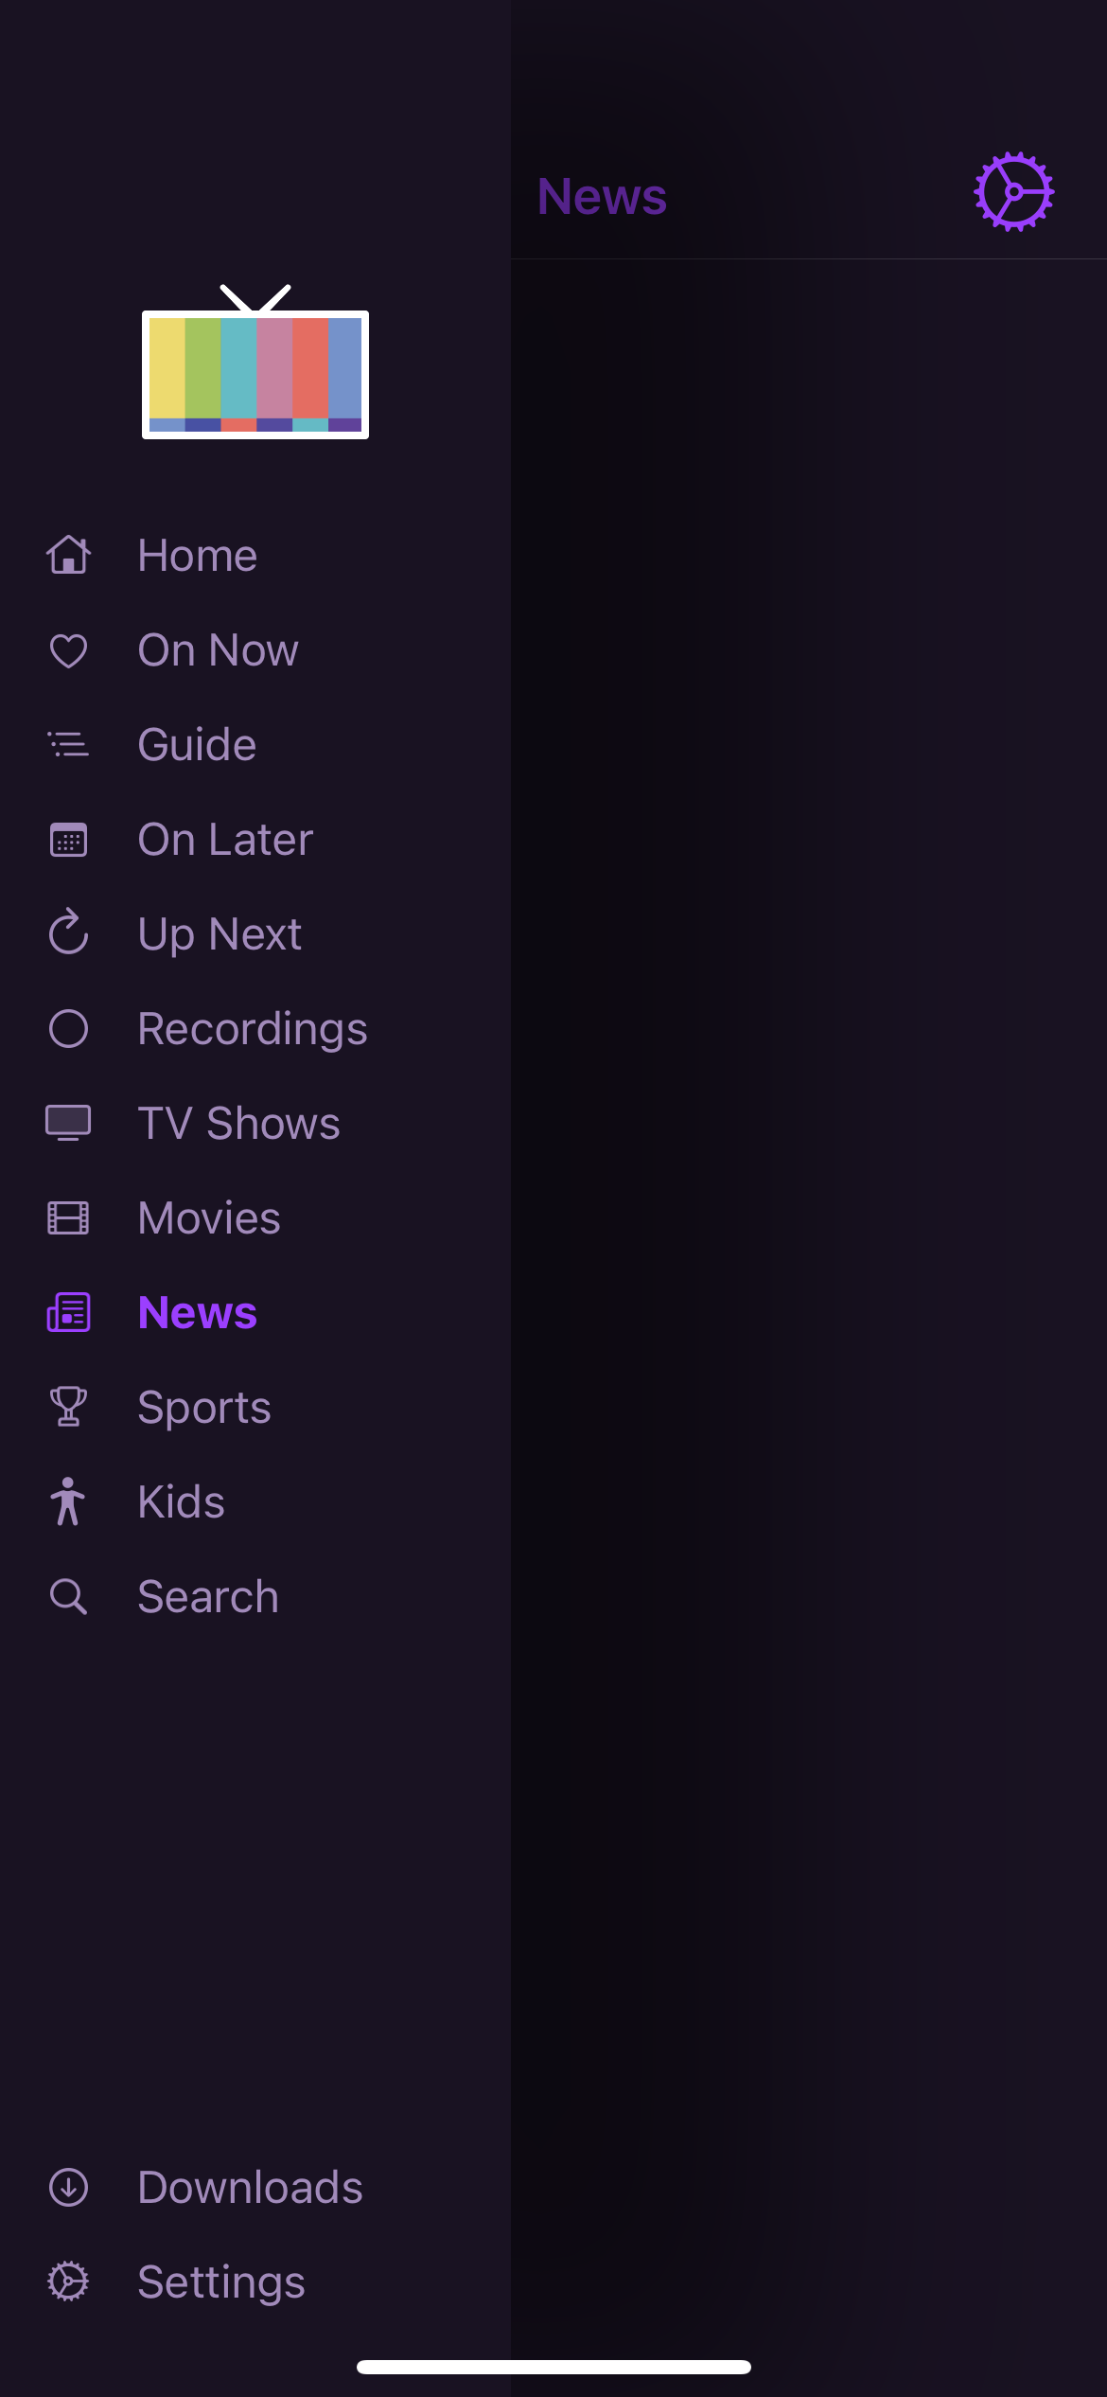The width and height of the screenshot is (1107, 2397).
Task: Tap the list icon beside Guide
Action: click(x=68, y=745)
